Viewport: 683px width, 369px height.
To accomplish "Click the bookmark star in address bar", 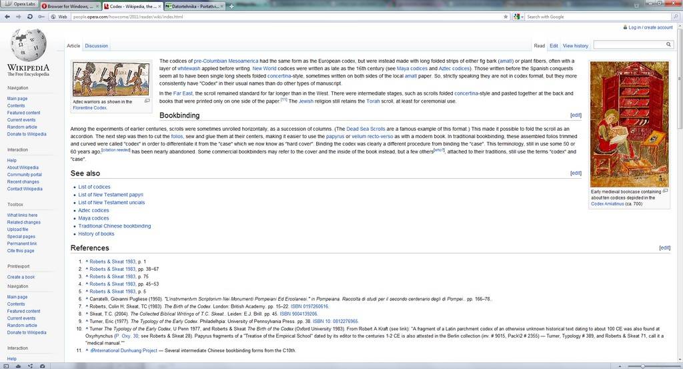I will point(506,16).
